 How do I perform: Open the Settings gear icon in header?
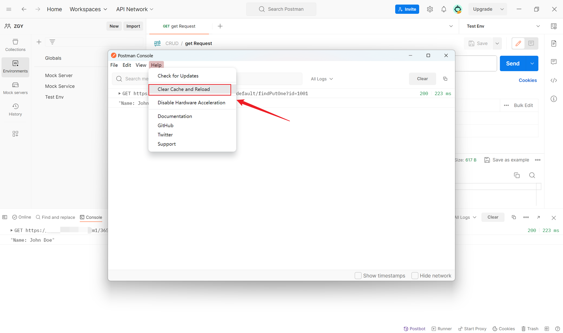point(430,9)
